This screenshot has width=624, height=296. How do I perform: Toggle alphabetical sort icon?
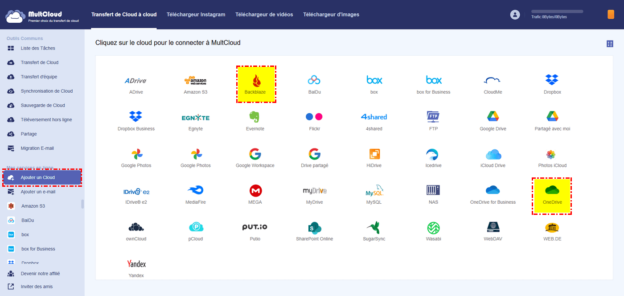(610, 44)
